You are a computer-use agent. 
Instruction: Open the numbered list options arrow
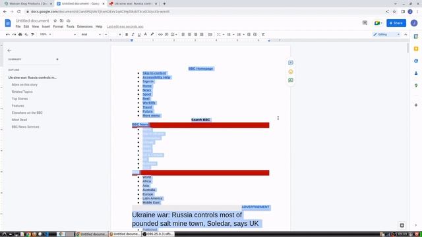243,34
